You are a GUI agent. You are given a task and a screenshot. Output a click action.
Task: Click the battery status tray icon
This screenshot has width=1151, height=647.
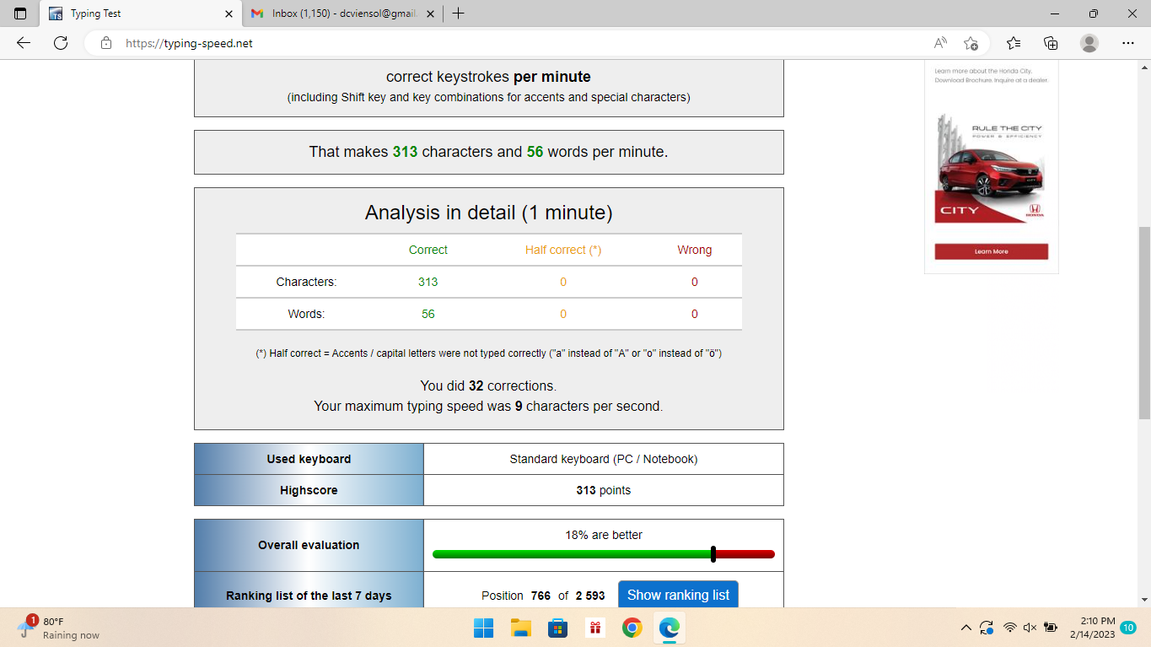click(x=1051, y=628)
